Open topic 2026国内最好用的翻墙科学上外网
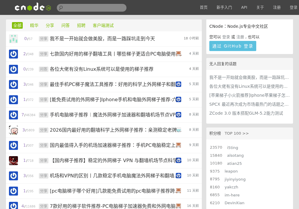The height and width of the screenshot is (209, 299). [x=113, y=130]
